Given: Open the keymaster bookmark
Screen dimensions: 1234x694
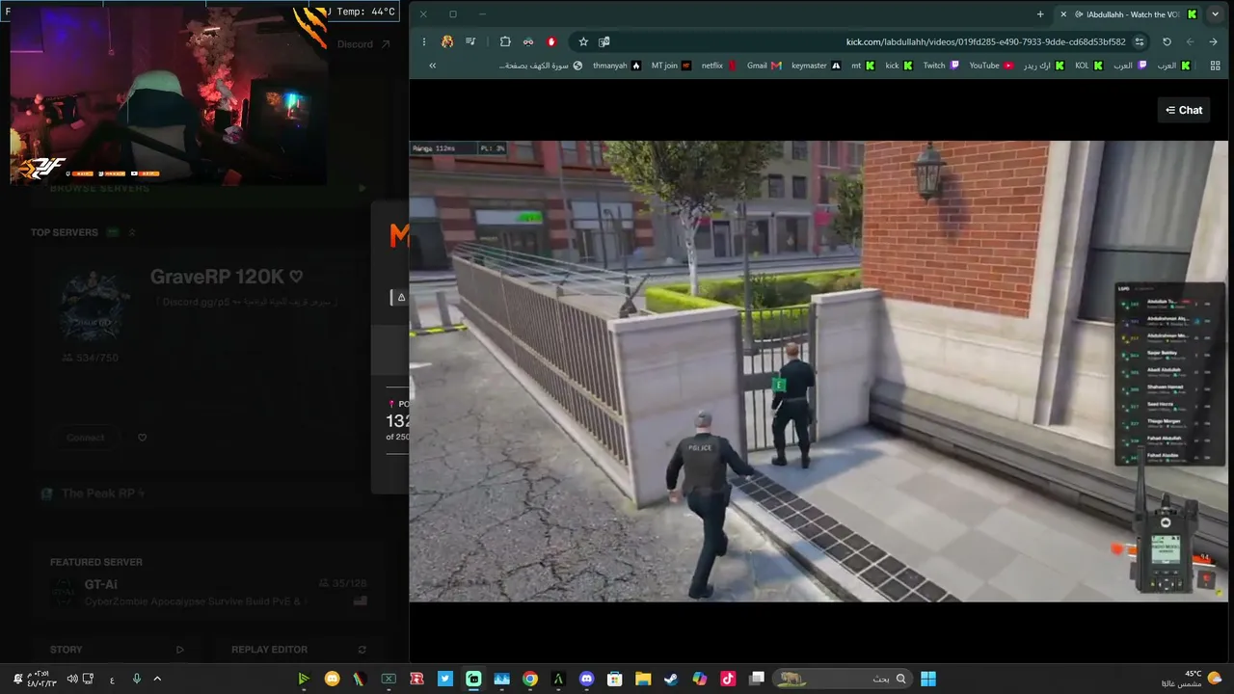Looking at the screenshot, I should pyautogui.click(x=816, y=66).
